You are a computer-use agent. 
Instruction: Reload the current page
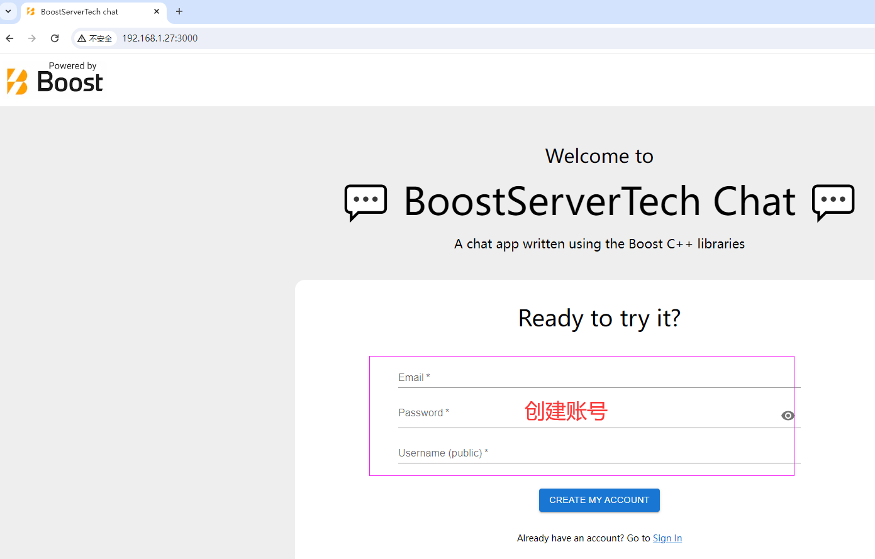point(55,38)
